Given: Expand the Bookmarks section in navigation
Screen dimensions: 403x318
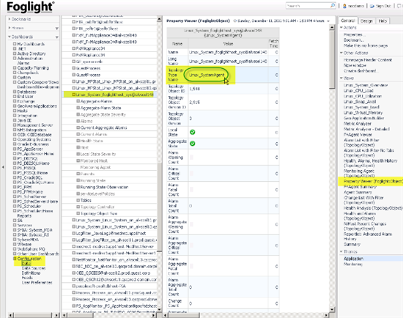Looking at the screenshot, I should (10, 19).
